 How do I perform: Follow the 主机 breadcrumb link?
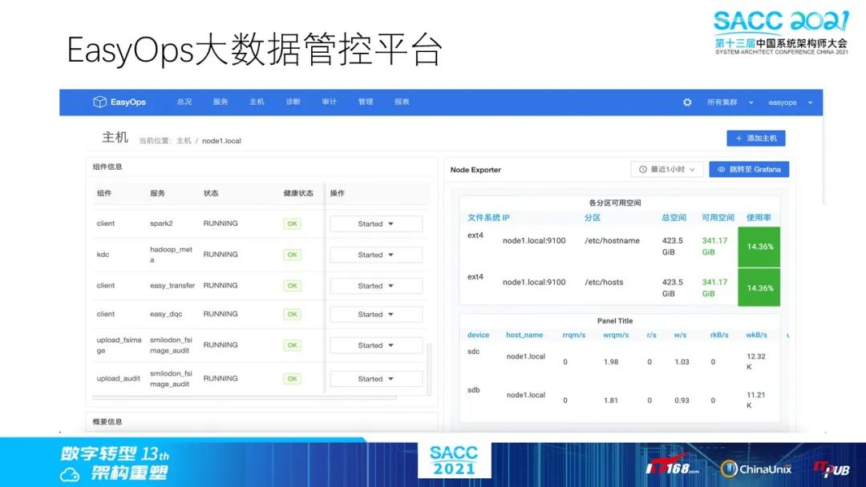[x=184, y=141]
